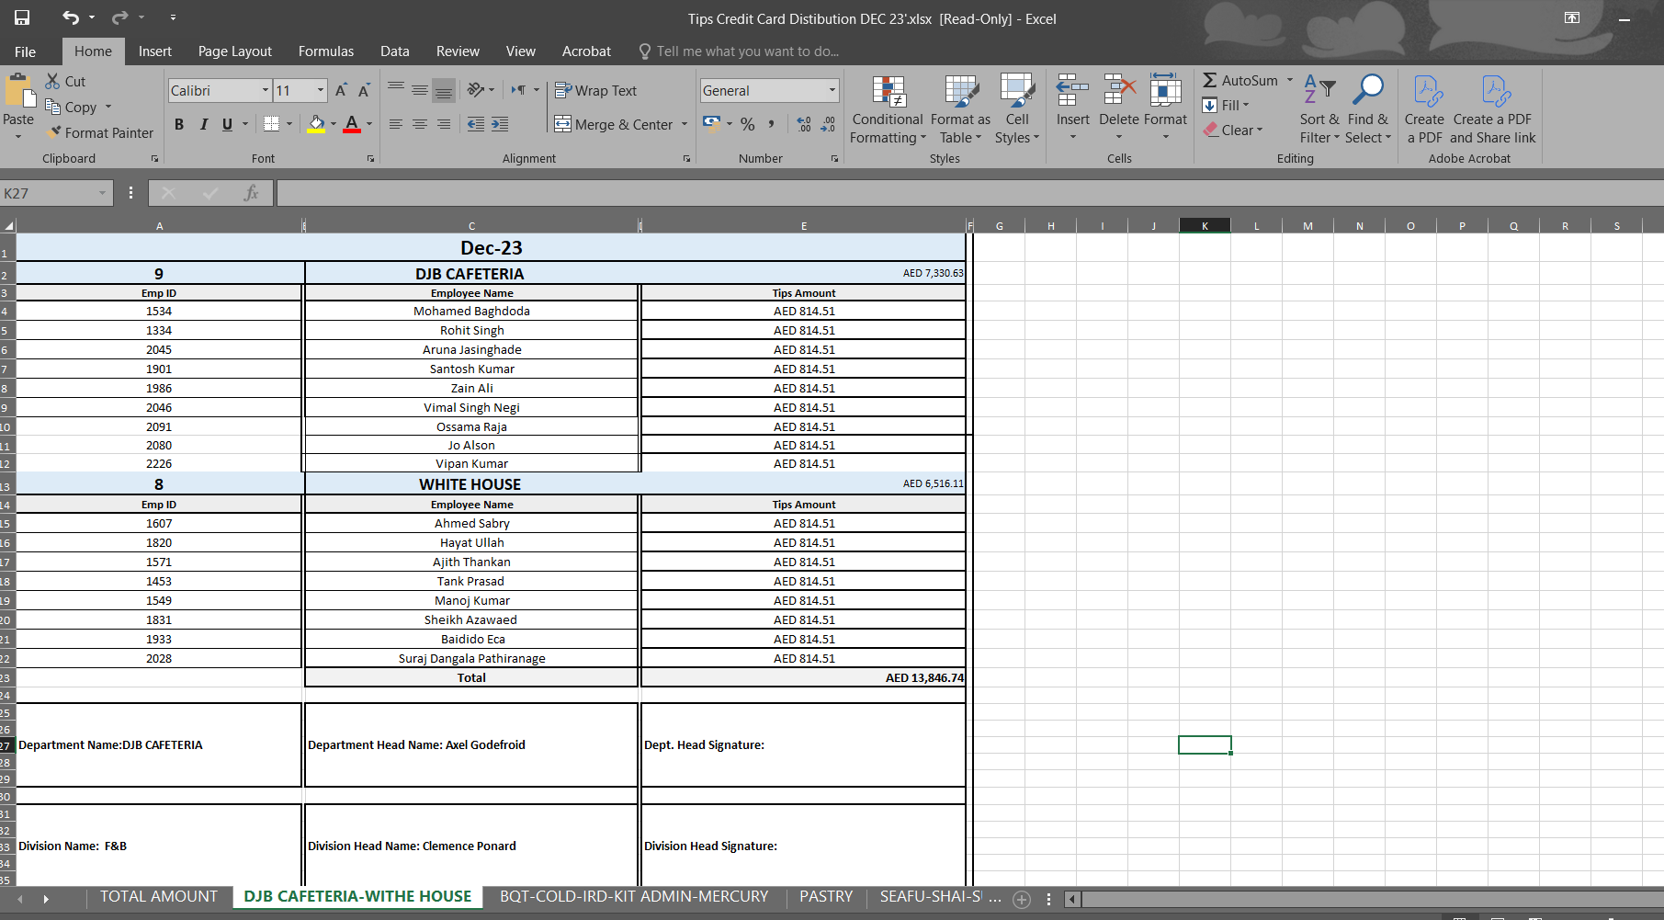
Task: Open the PASTRY sheet tab
Action: click(x=826, y=896)
